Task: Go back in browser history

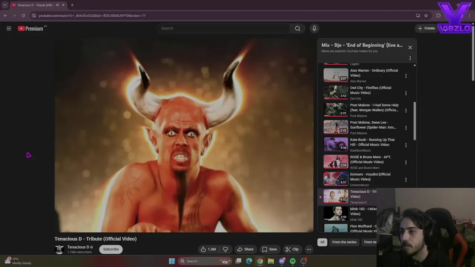Action: pos(5,16)
